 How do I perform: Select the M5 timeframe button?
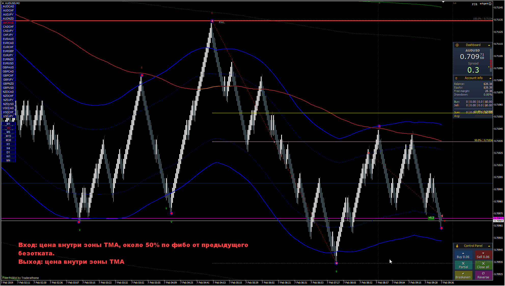(8, 132)
